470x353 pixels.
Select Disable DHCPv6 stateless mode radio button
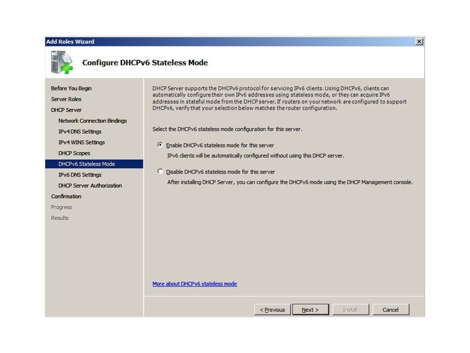pos(161,172)
